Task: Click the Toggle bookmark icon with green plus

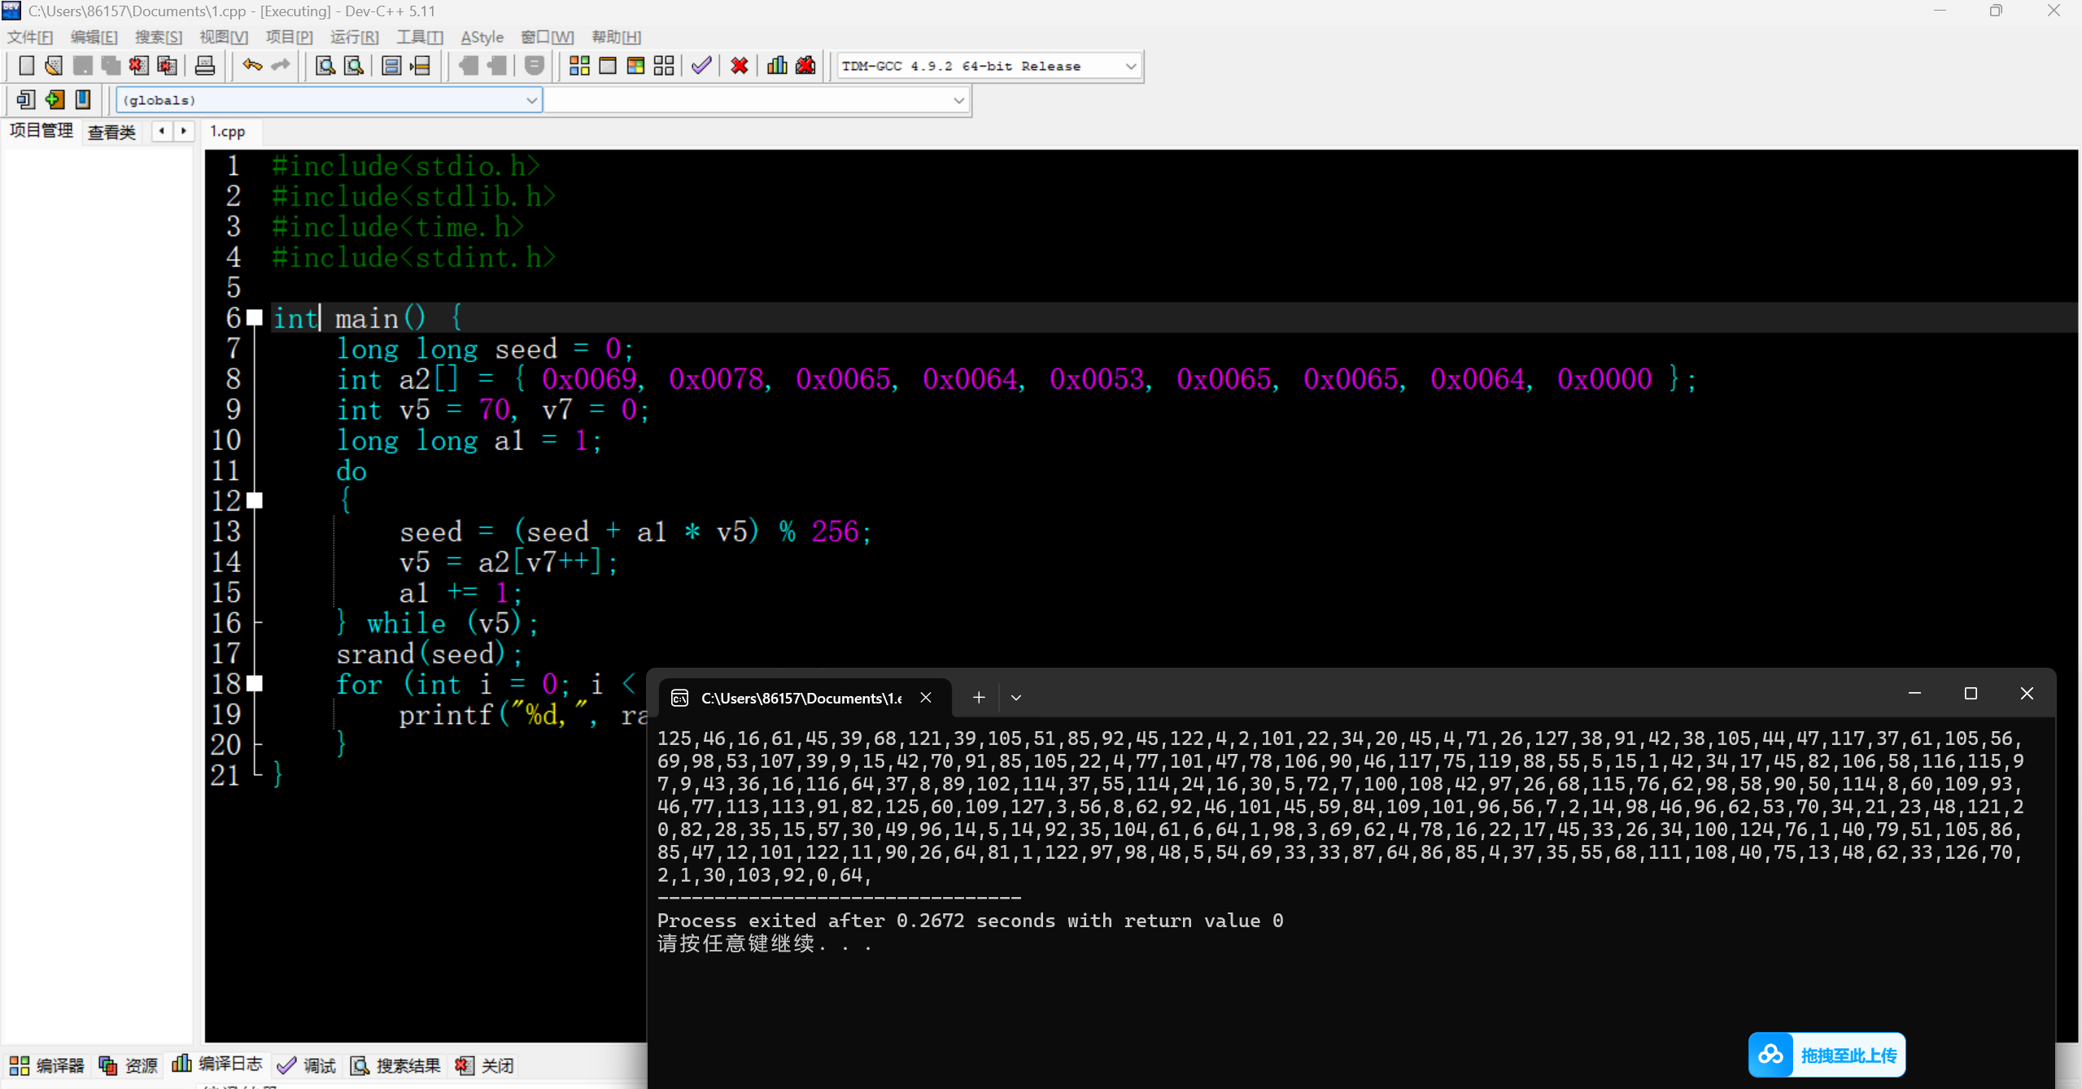Action: point(55,99)
